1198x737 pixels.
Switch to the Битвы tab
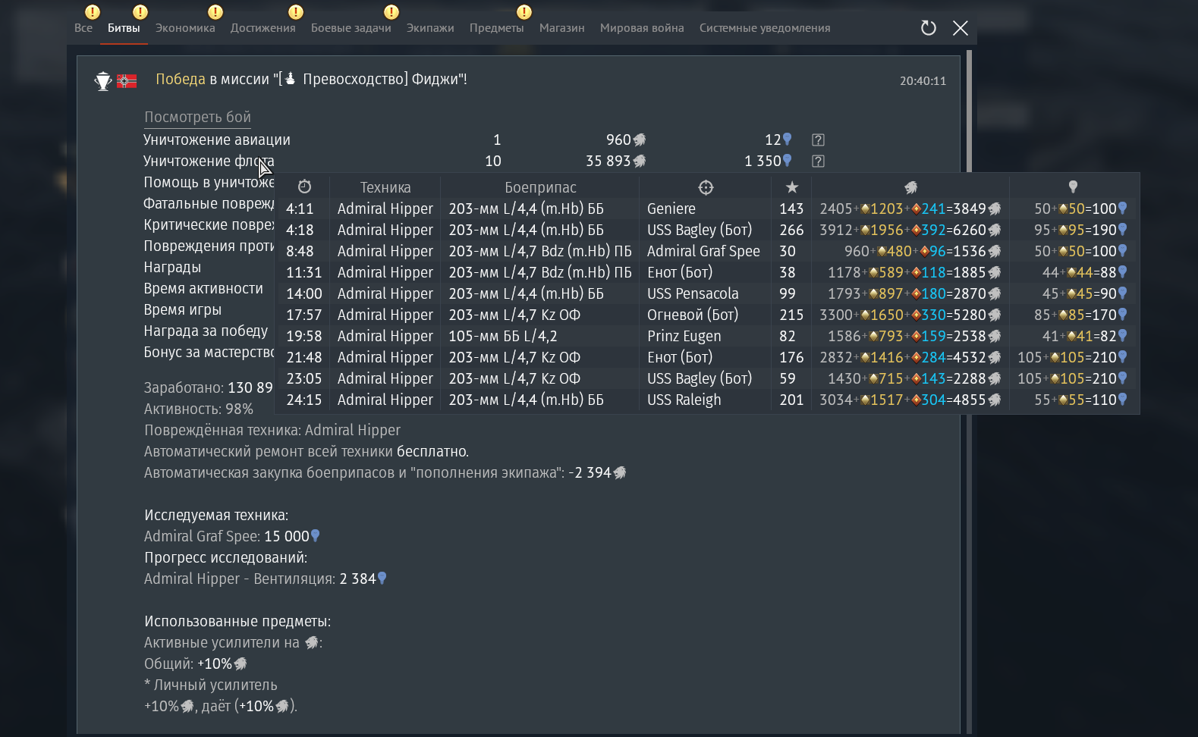(x=124, y=28)
